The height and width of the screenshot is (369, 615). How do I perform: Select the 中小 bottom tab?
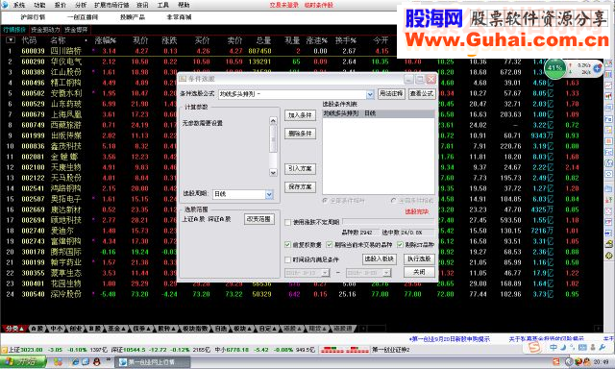(x=57, y=329)
